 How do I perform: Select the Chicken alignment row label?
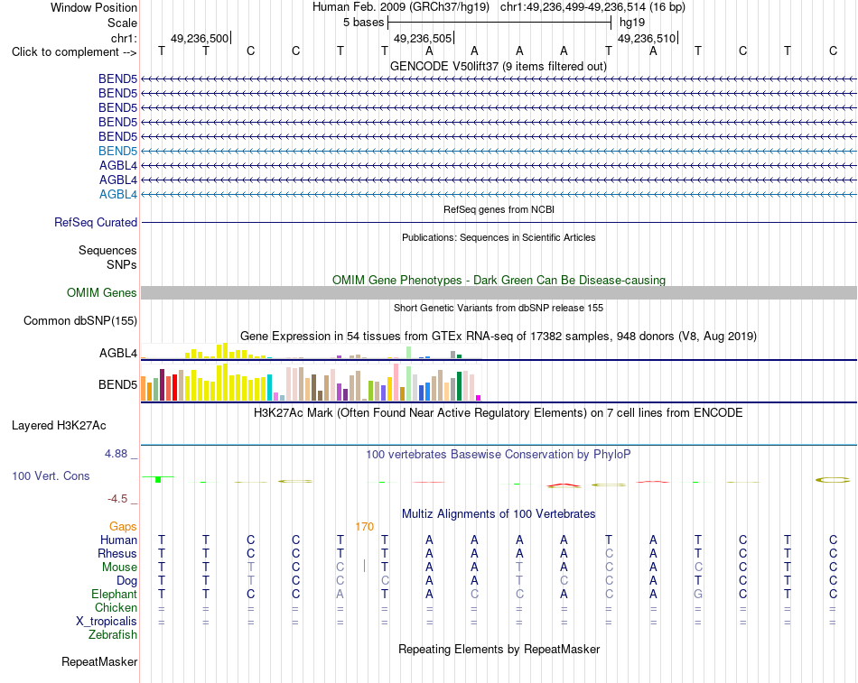116,607
